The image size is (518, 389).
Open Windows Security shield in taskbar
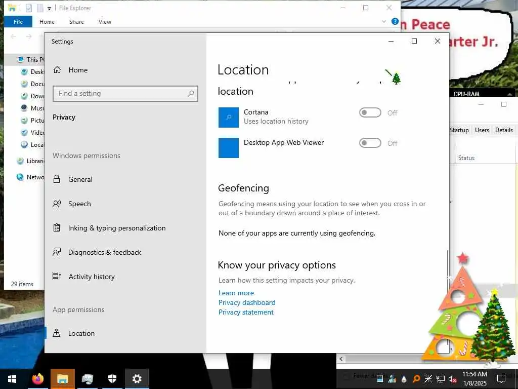pyautogui.click(x=112, y=379)
